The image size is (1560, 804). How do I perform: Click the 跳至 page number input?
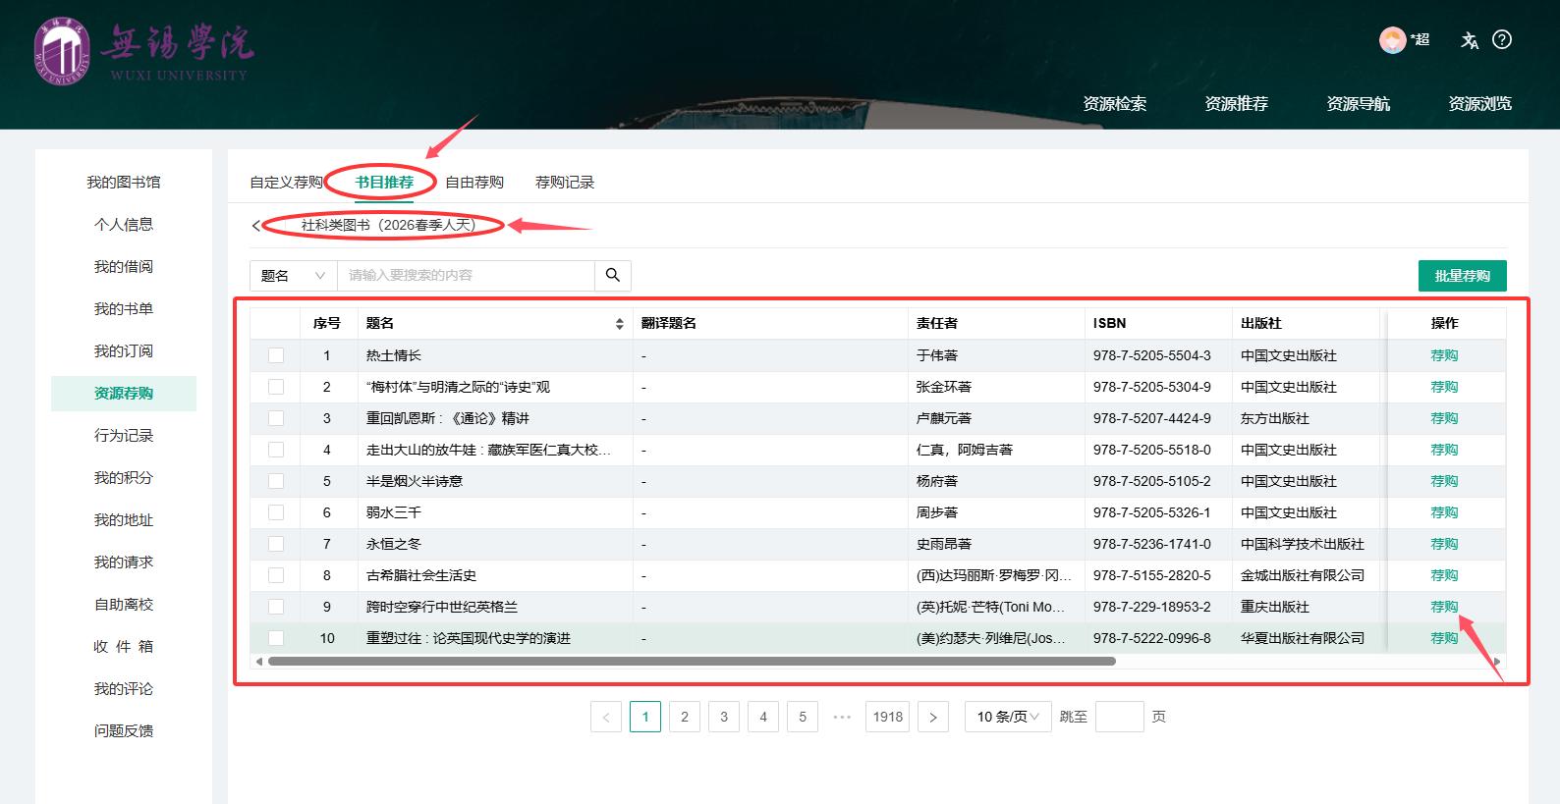click(1119, 718)
